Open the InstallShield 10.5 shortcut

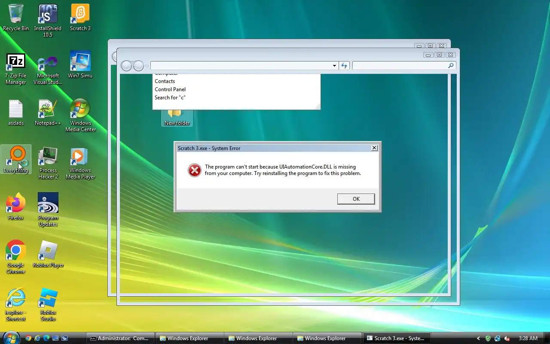tap(48, 21)
